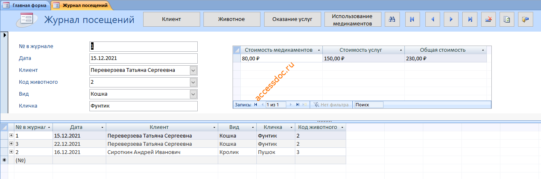Click the Пушок cell in datasheet
Image resolution: width=541 pixels, height=179 pixels.
coord(276,152)
